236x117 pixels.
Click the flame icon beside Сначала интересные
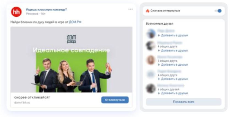148,11
